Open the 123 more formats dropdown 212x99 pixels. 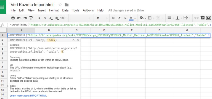[63, 18]
